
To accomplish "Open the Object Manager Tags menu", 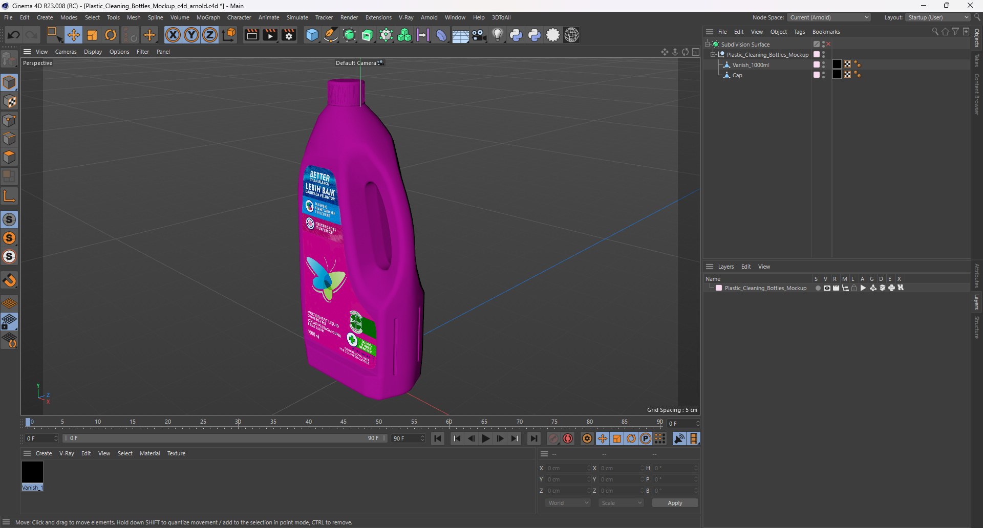I will (799, 32).
